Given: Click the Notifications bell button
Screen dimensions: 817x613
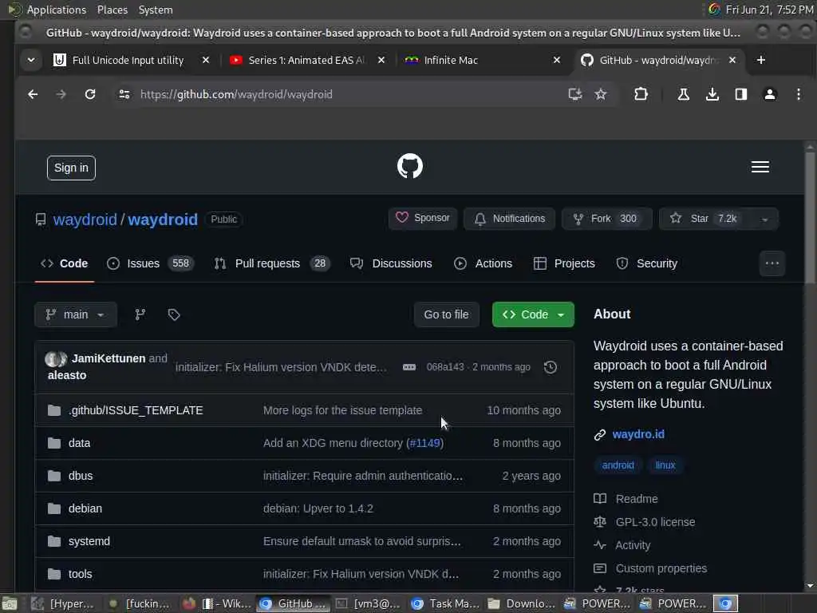Looking at the screenshot, I should (509, 219).
